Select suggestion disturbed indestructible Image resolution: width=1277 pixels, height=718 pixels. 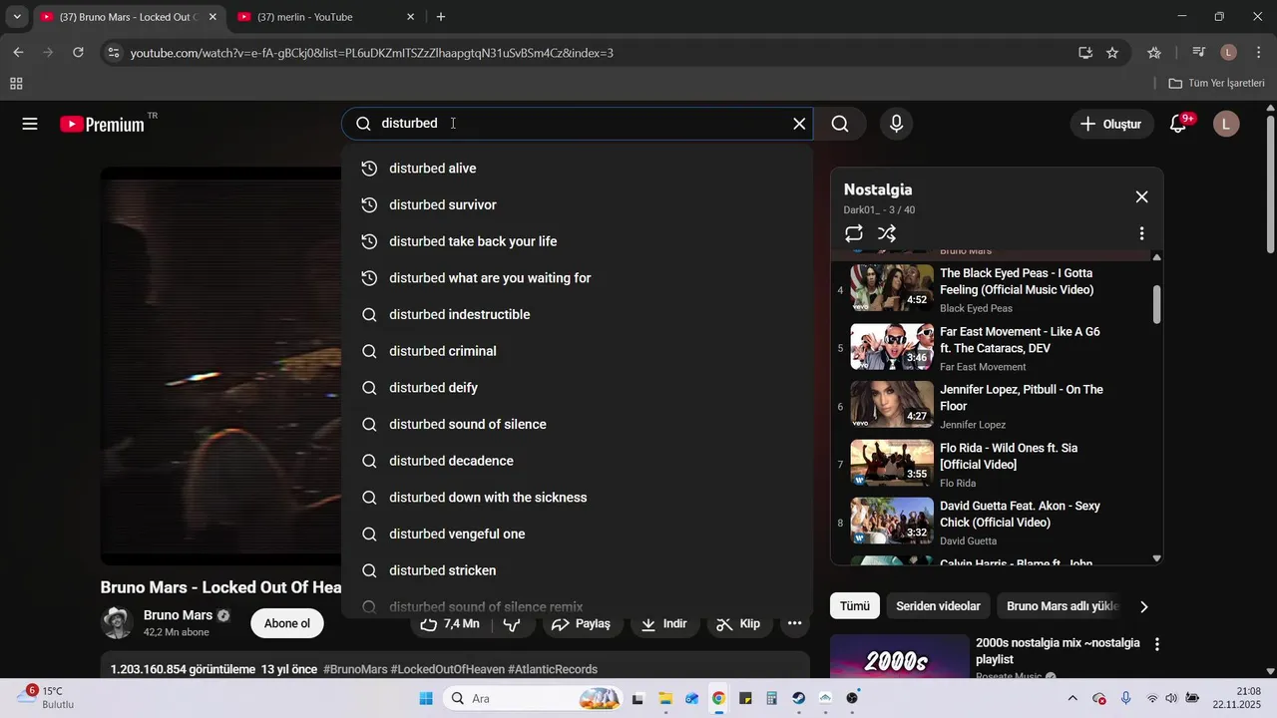pos(577,314)
